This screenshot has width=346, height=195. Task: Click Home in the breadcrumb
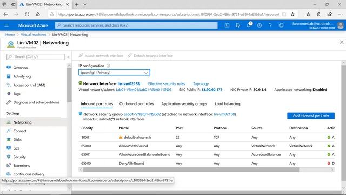tap(10, 35)
